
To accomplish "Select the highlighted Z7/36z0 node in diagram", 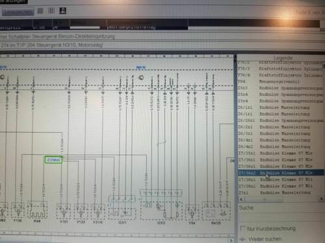I will coord(53,160).
